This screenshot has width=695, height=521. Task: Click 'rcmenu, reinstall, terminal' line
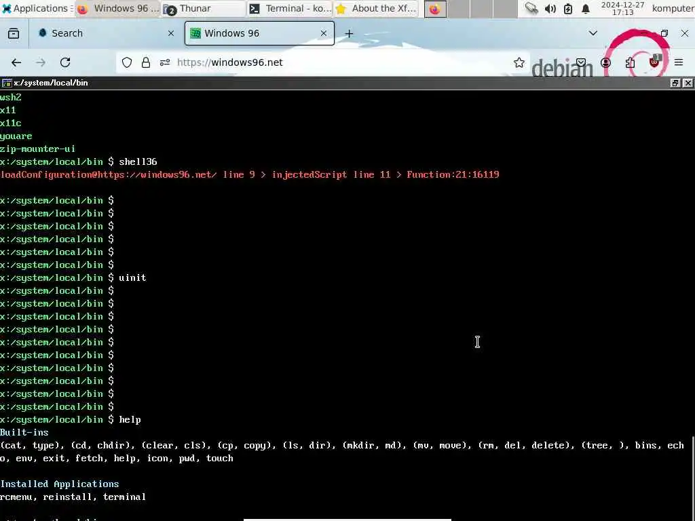[x=73, y=497]
